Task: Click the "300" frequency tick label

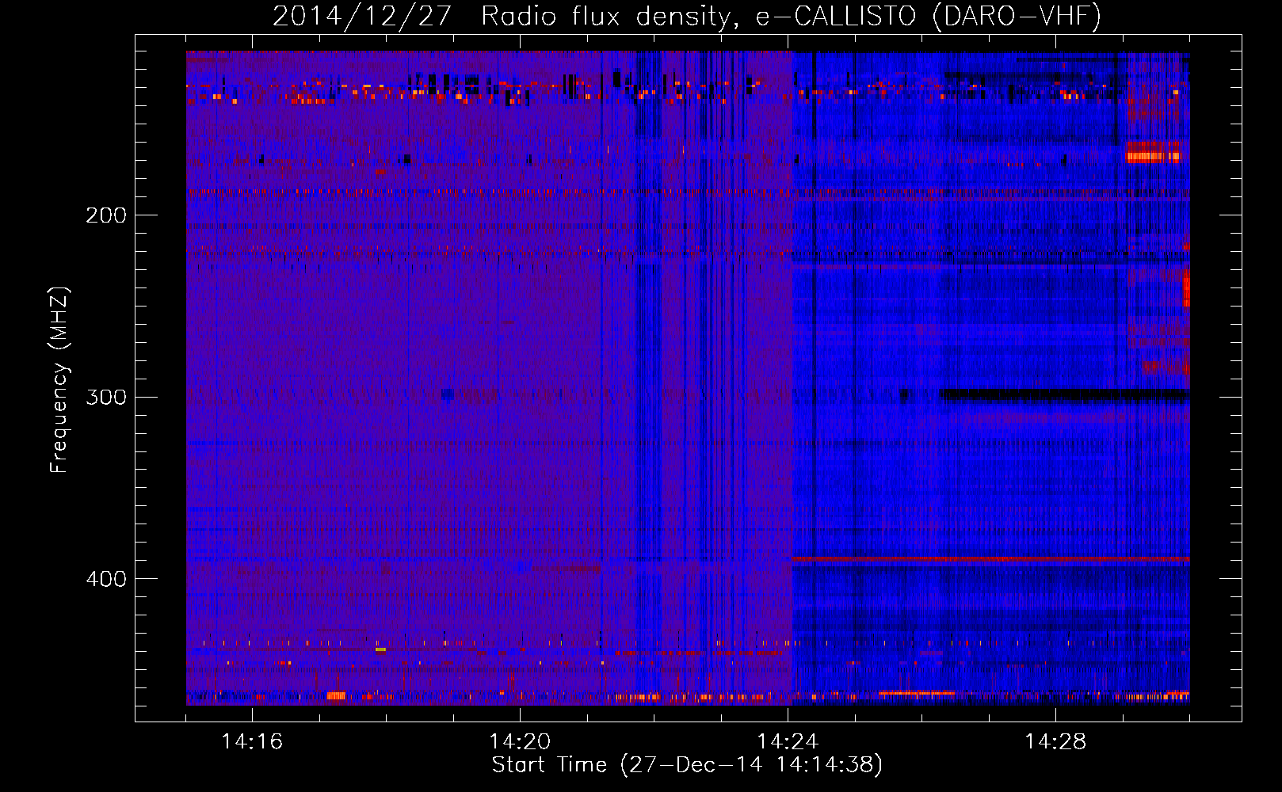Action: coord(106,397)
